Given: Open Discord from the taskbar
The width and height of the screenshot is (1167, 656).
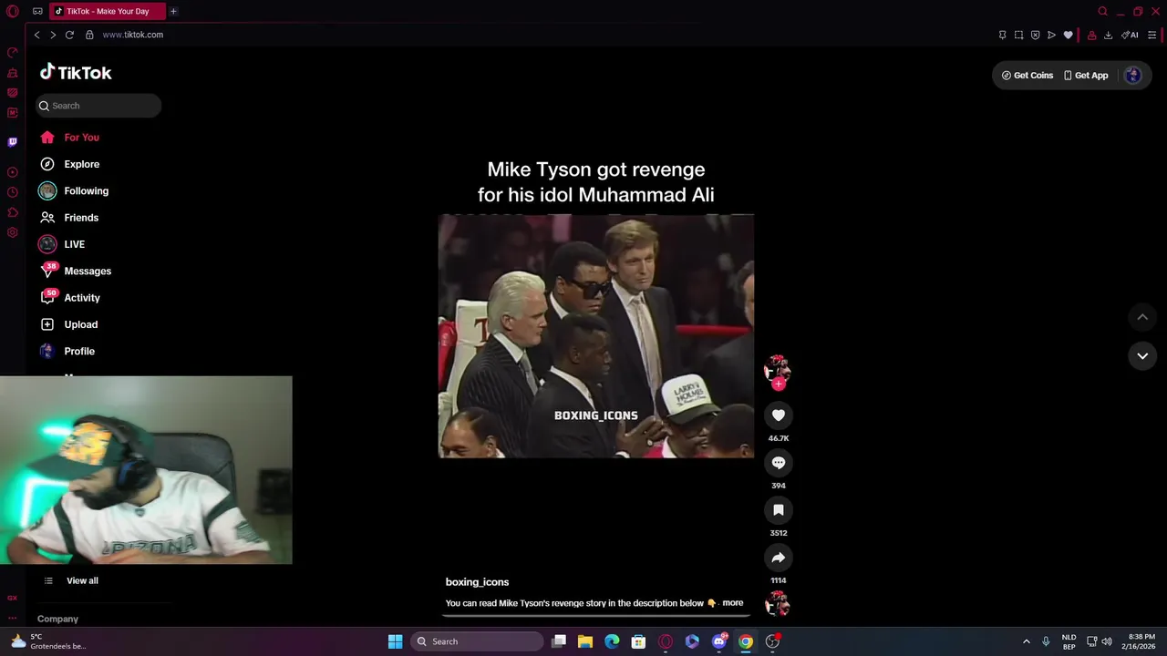Looking at the screenshot, I should [x=719, y=641].
